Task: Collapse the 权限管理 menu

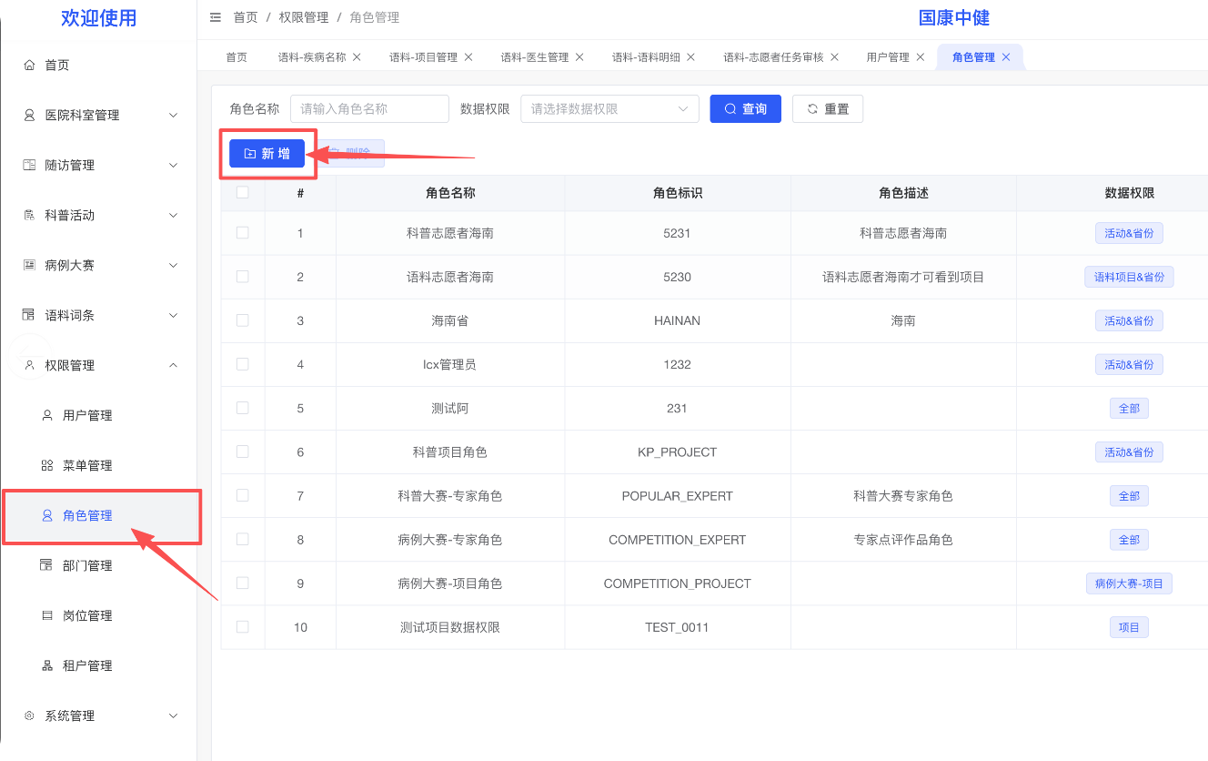Action: coord(174,366)
